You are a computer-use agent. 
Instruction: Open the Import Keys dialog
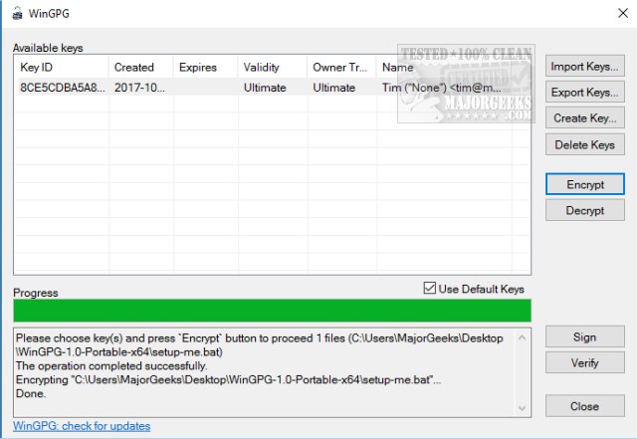coord(584,67)
